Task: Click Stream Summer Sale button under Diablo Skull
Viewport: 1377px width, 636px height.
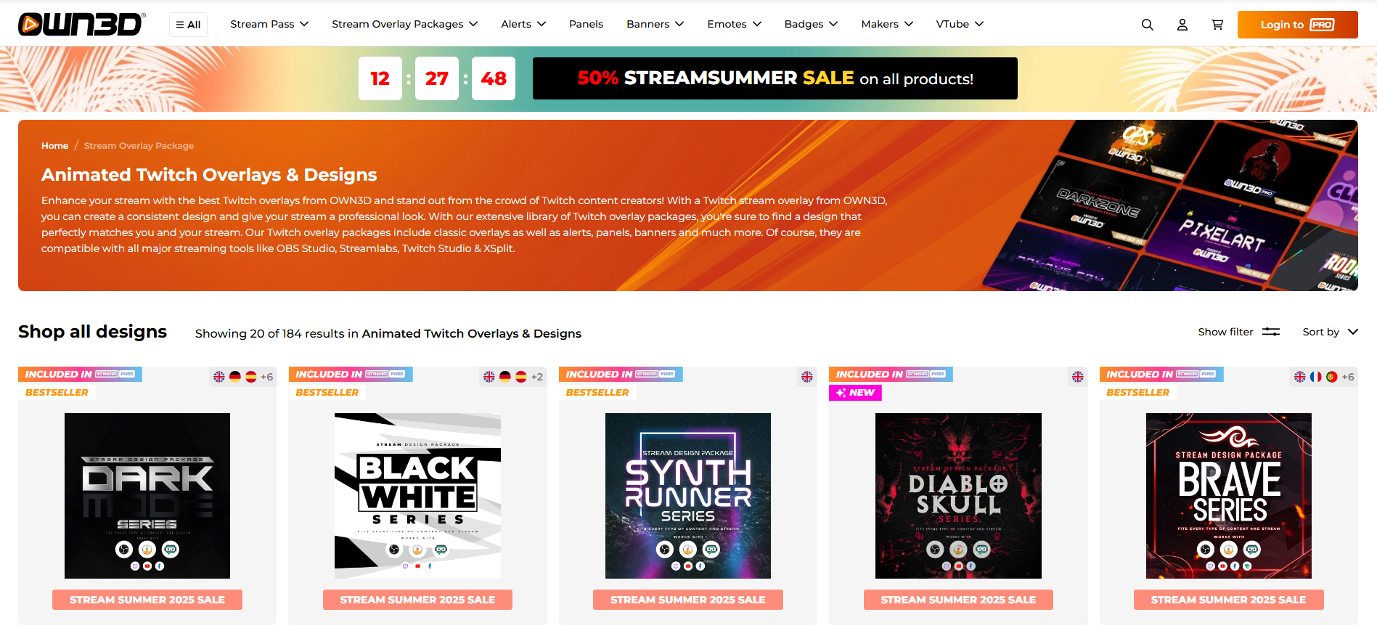Action: 958,600
